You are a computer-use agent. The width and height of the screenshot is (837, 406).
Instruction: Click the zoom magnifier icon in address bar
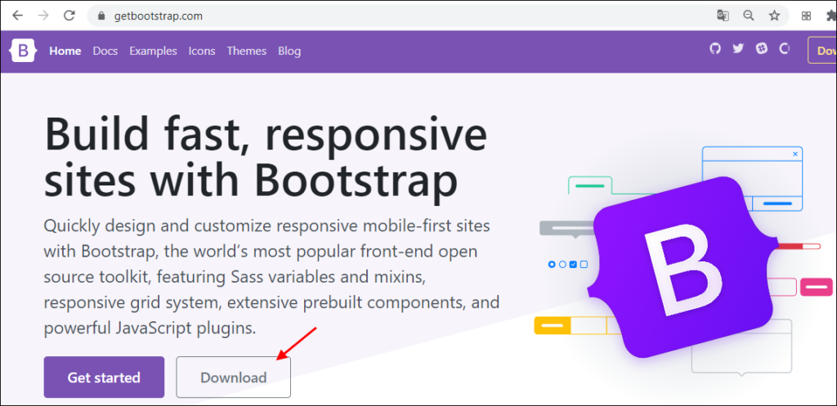(749, 16)
